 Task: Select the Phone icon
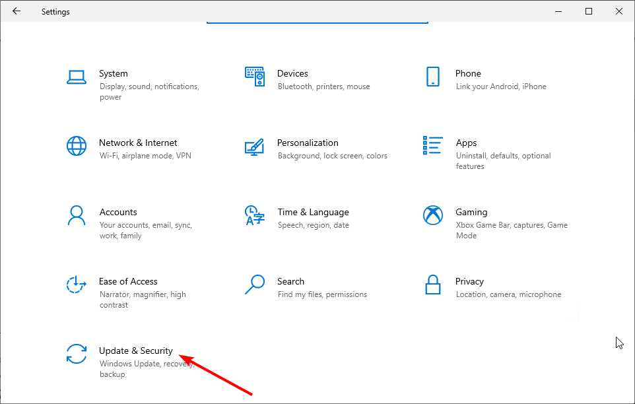433,77
